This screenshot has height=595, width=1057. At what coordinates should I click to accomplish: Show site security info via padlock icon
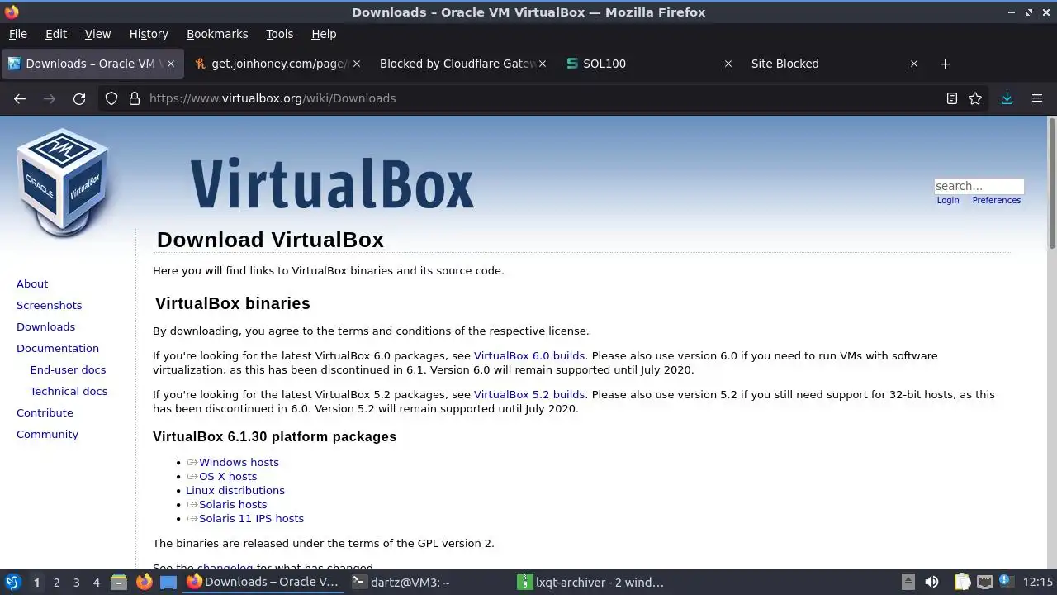135,98
